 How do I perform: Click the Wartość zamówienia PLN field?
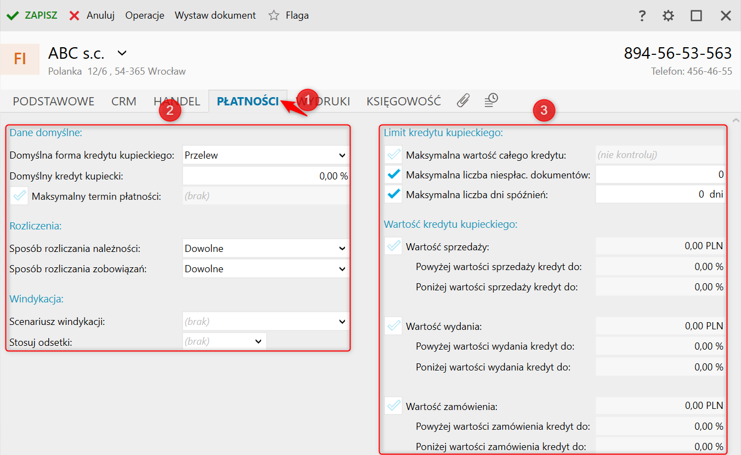click(660, 406)
